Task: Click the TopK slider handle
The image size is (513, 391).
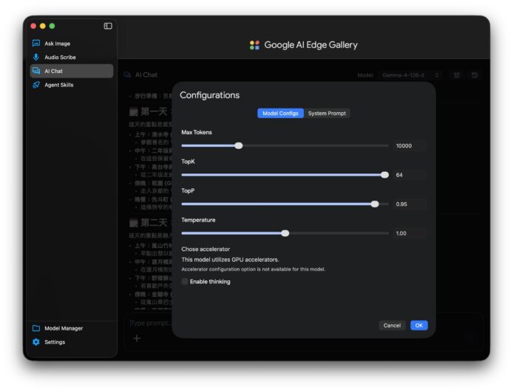Action: pyautogui.click(x=384, y=175)
